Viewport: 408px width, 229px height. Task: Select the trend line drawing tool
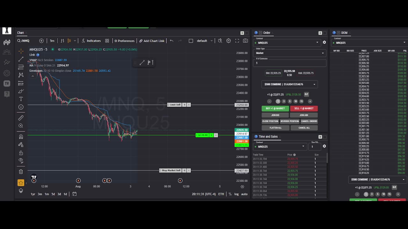pyautogui.click(x=21, y=59)
